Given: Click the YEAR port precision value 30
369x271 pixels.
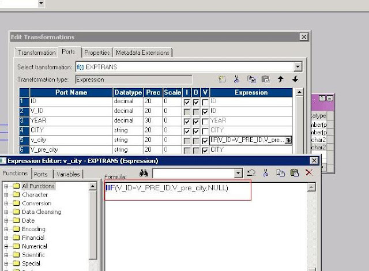Looking at the screenshot, I should [148, 121].
